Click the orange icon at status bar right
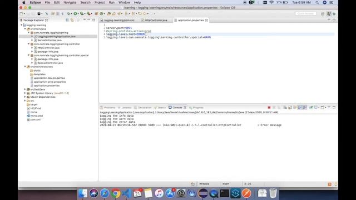Image resolution: width=356 pixels, height=200 pixels. coord(330,184)
